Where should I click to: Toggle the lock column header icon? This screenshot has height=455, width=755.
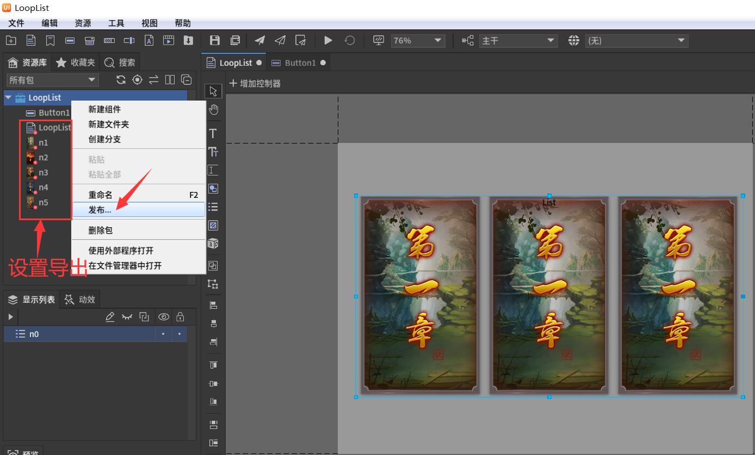pos(180,317)
